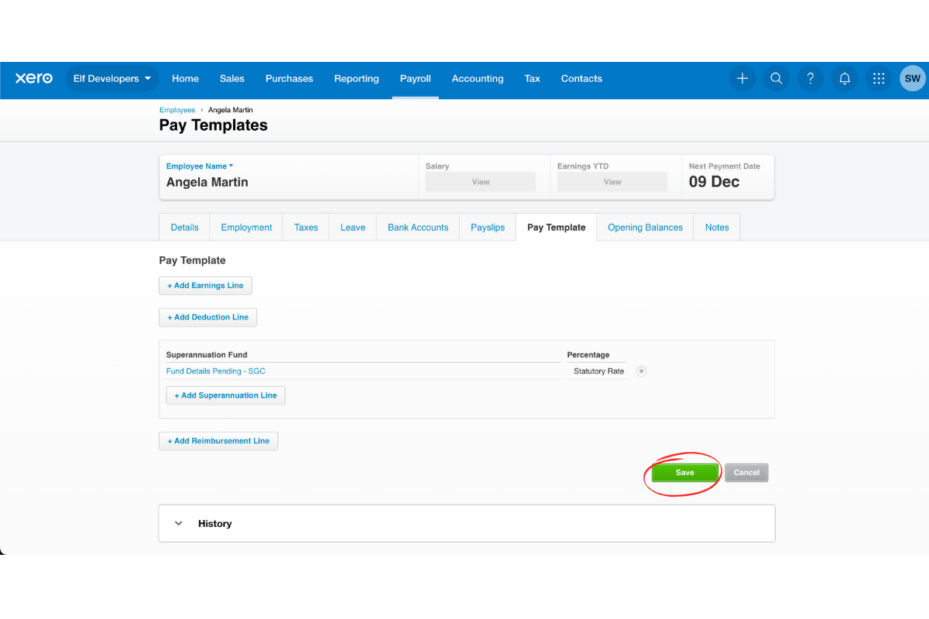
Task: Go back via the Employees breadcrumb link
Action: (x=177, y=109)
